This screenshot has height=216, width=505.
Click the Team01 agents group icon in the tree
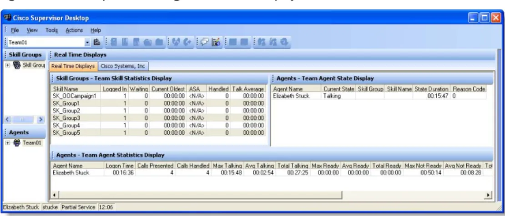click(17, 143)
